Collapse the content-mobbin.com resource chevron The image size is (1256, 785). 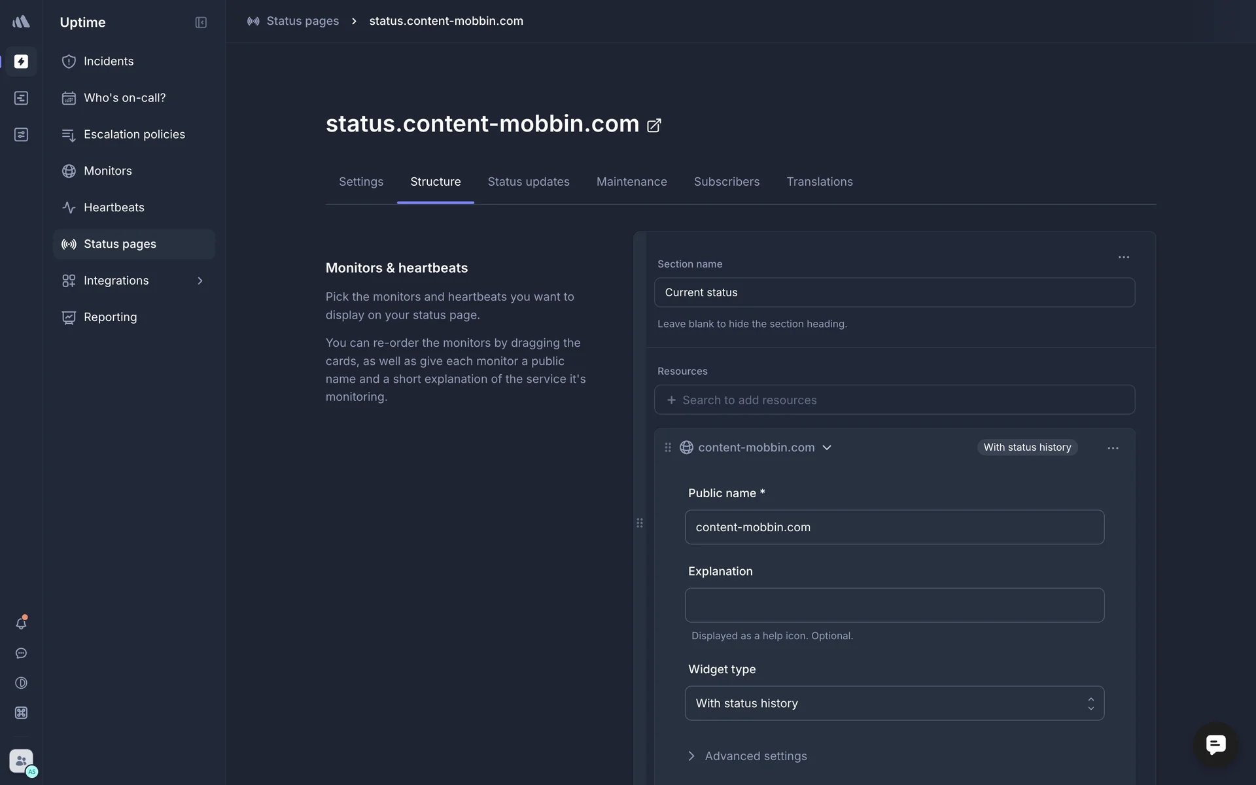click(x=827, y=447)
